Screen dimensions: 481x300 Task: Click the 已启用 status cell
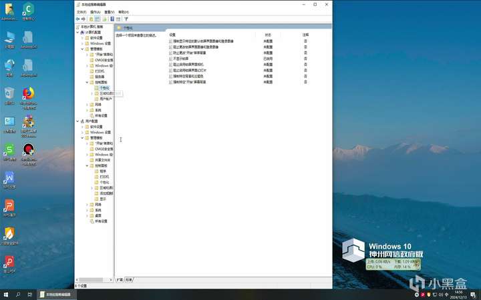coord(268,59)
